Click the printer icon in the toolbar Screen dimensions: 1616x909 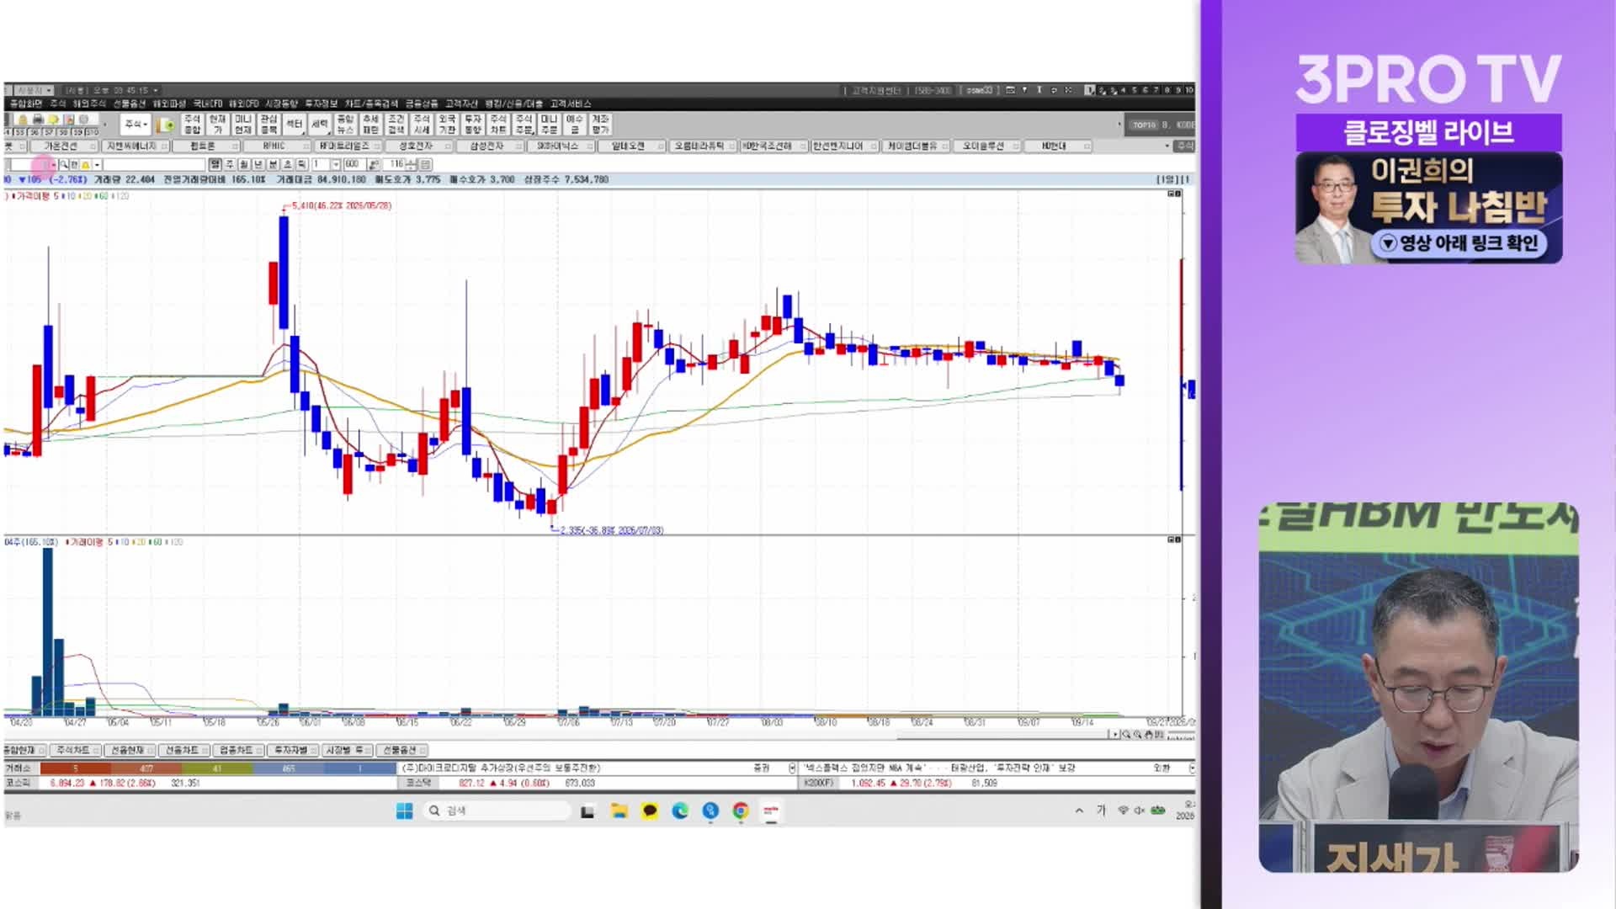(x=38, y=120)
